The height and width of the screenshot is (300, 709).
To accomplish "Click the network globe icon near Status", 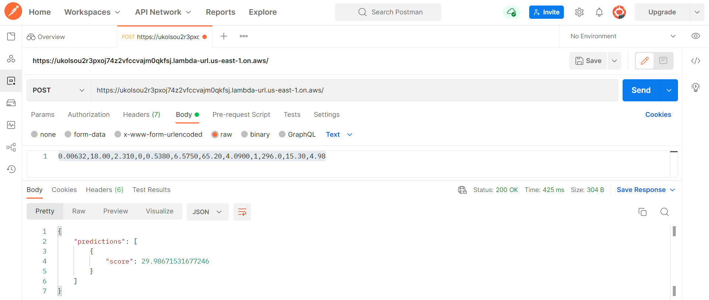I will point(462,190).
